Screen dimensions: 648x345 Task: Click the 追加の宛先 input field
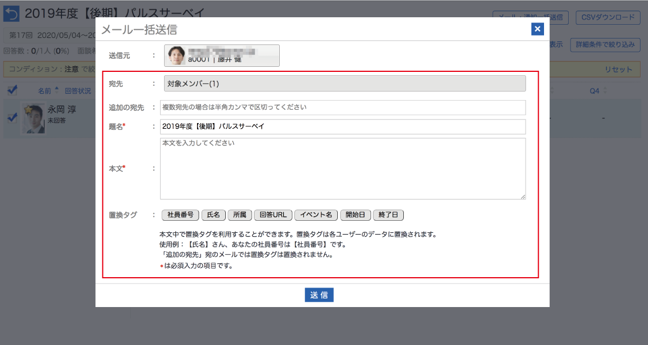coord(342,108)
